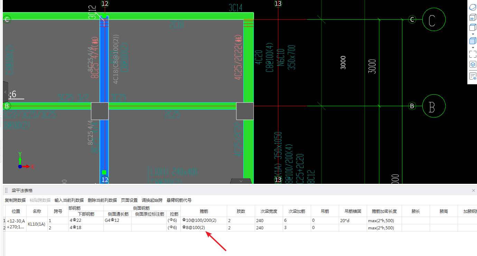
Task: Select the 腋长 column header
Action: 416,211
